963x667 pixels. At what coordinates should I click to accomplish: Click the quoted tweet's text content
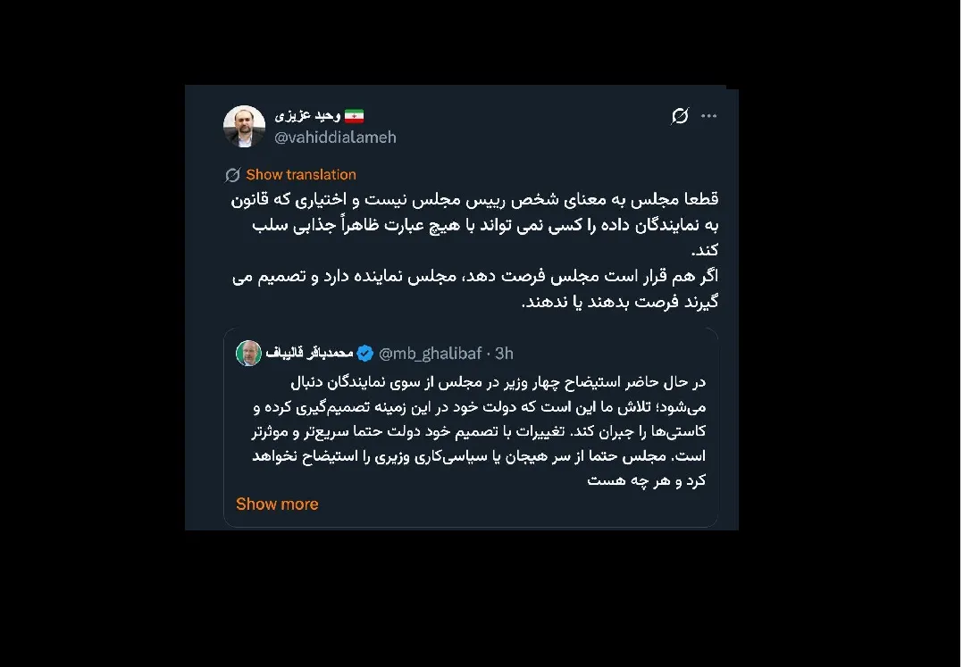tap(473, 429)
